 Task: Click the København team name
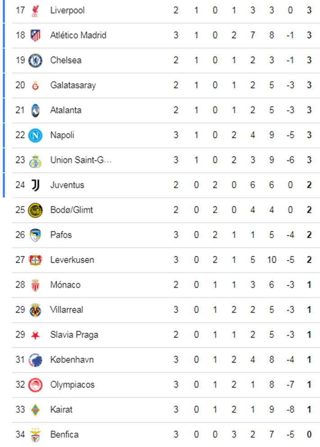[x=72, y=360]
